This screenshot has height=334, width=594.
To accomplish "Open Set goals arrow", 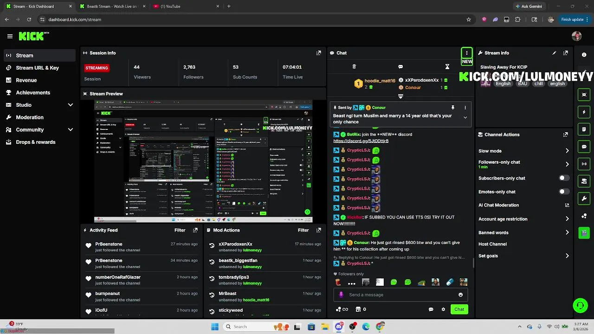I will (567, 256).
